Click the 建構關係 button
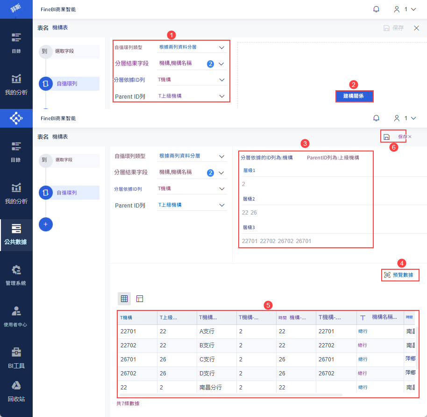427x417 pixels. point(354,96)
